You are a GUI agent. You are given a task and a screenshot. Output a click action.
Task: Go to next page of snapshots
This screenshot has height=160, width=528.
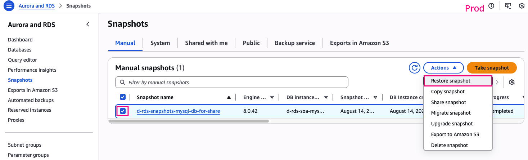point(497,82)
